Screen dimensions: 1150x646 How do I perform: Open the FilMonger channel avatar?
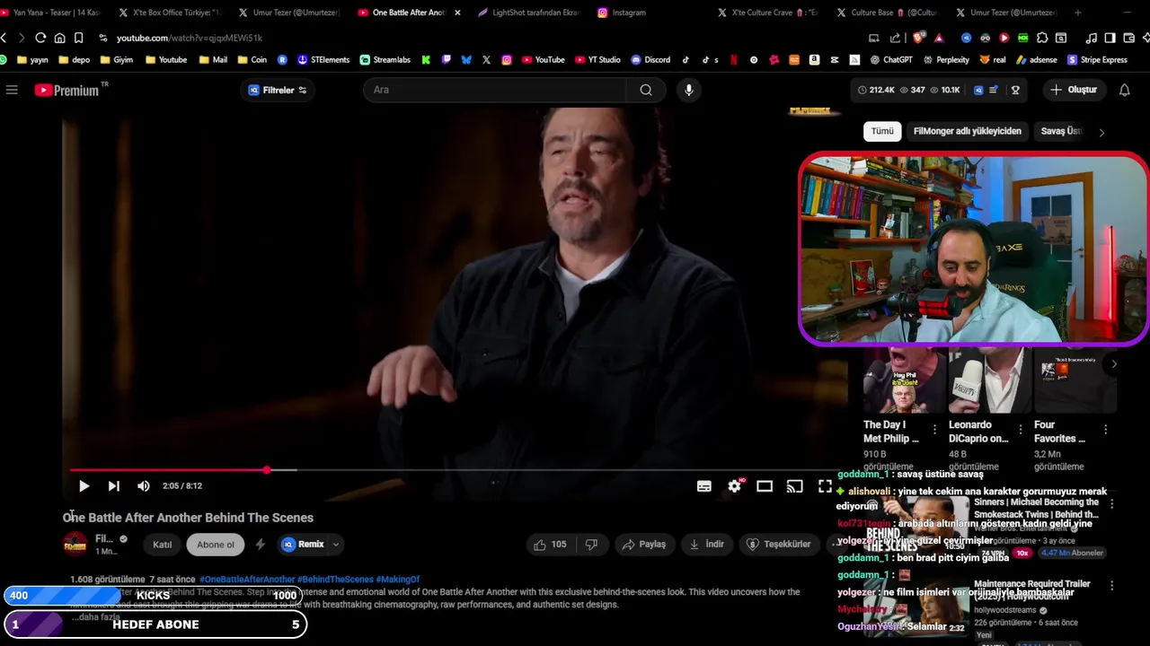(75, 544)
